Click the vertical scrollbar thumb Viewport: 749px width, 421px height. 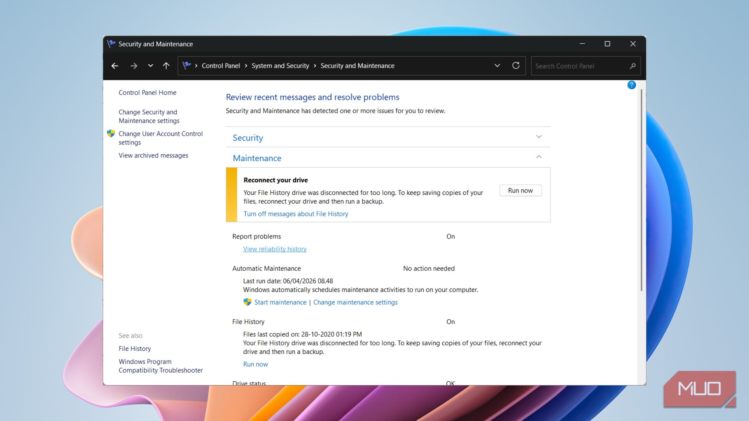641,190
